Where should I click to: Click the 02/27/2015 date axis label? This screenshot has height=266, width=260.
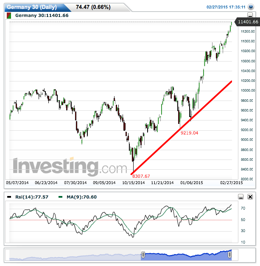(232, 183)
